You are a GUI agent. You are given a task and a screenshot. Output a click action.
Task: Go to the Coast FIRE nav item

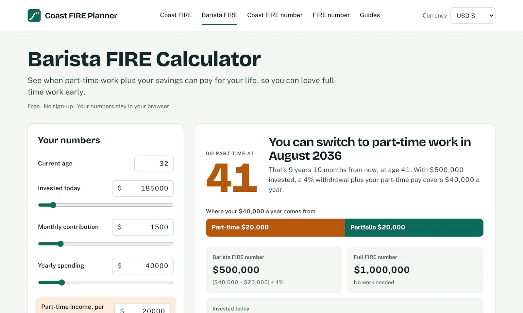click(x=176, y=15)
